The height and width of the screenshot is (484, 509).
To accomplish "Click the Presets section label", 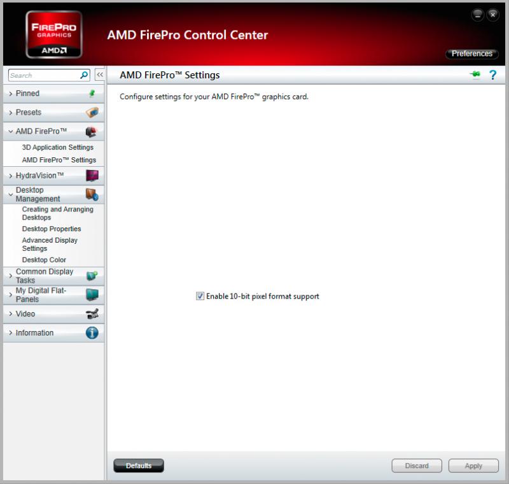I will [x=29, y=112].
